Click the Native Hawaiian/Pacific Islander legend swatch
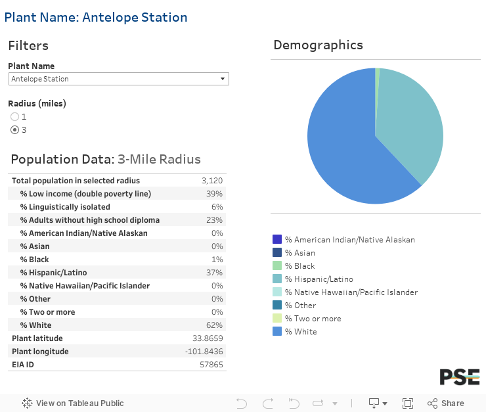The width and height of the screenshot is (486, 412). 277,292
